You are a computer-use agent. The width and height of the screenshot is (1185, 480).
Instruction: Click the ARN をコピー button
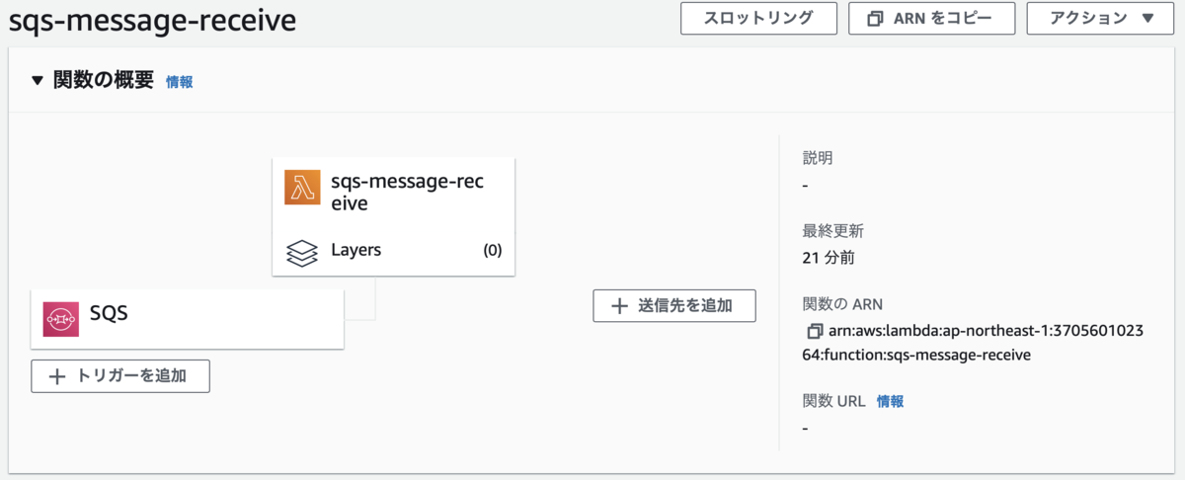932,18
